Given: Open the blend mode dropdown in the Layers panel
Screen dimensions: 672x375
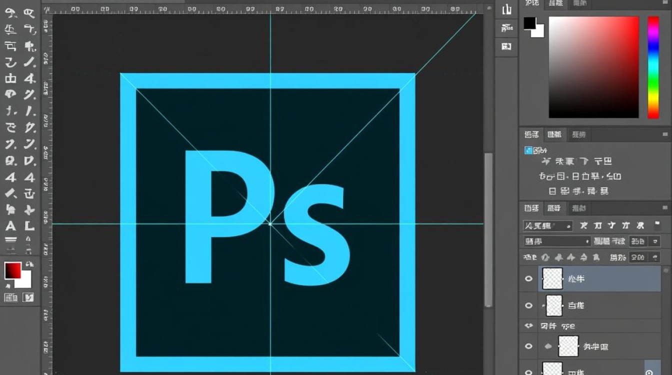Looking at the screenshot, I should click(x=557, y=241).
